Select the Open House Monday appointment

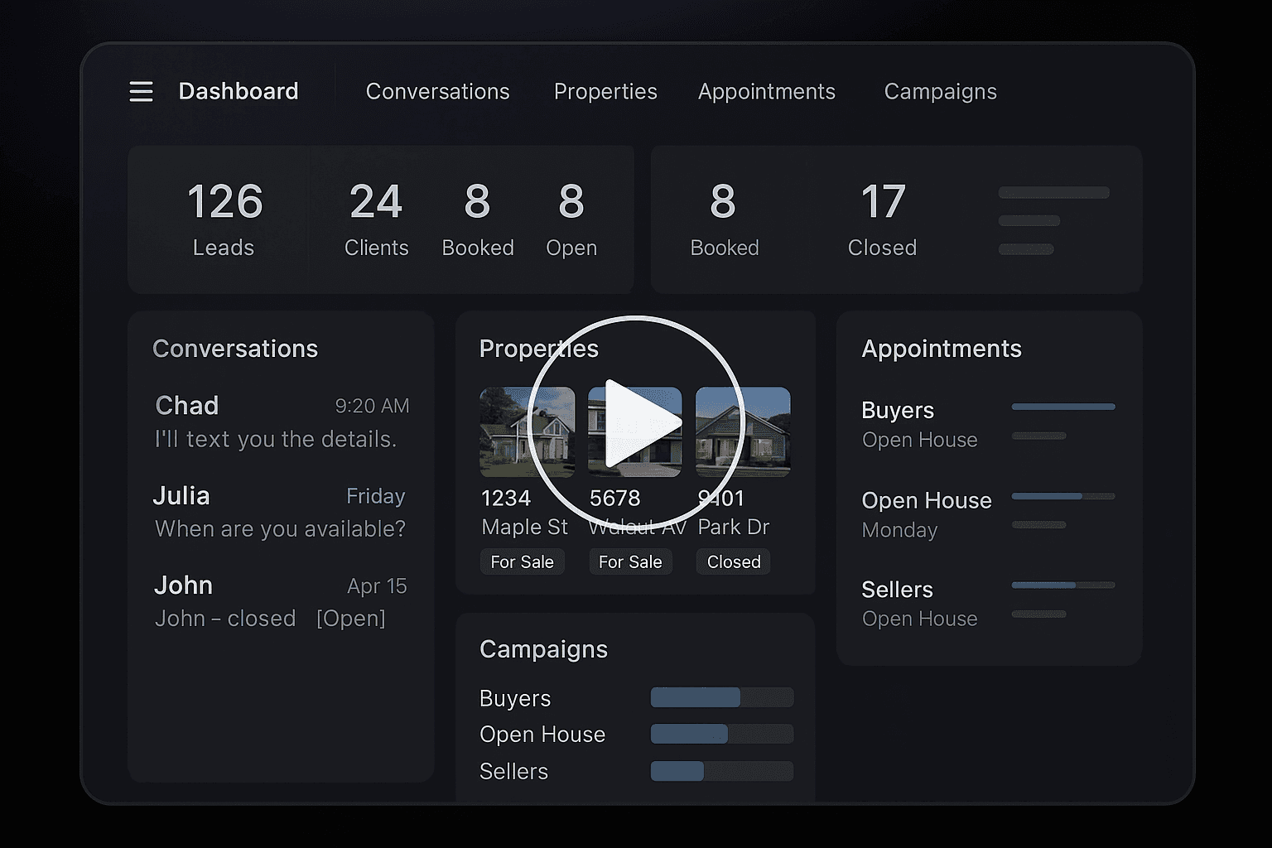[927, 513]
